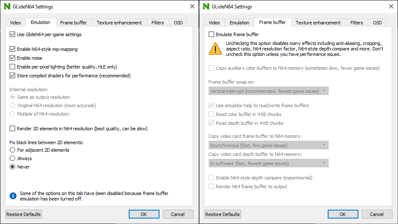Open the Filters tab in right window

tap(356, 23)
